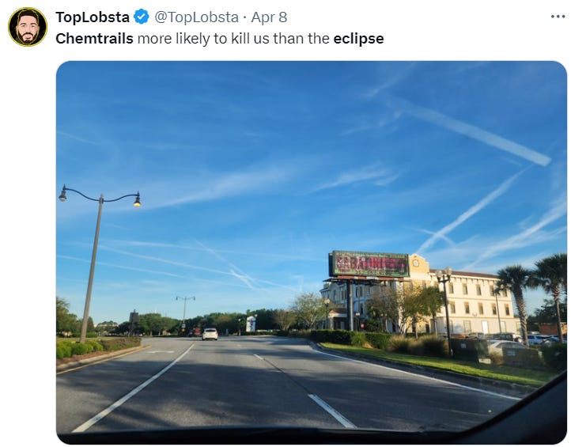Image resolution: width=571 pixels, height=447 pixels.
Task: Open the attached road photo full size
Action: click(x=312, y=252)
